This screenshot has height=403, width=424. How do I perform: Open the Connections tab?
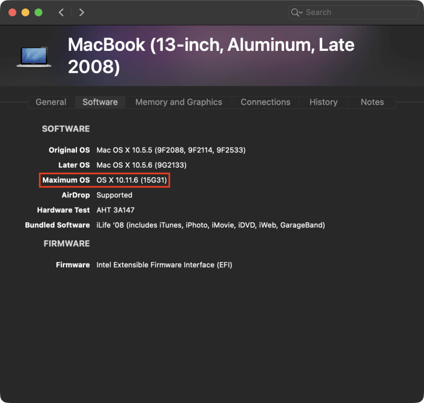[x=265, y=102]
